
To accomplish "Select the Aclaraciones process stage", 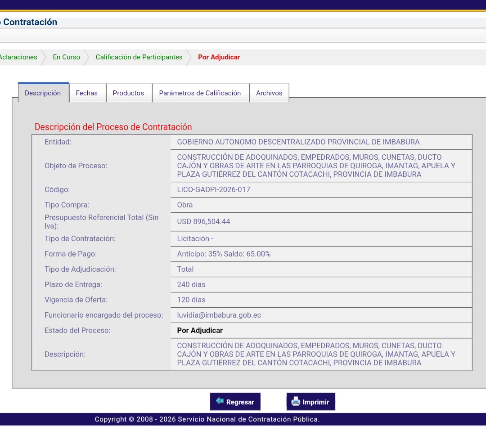I will 18,57.
